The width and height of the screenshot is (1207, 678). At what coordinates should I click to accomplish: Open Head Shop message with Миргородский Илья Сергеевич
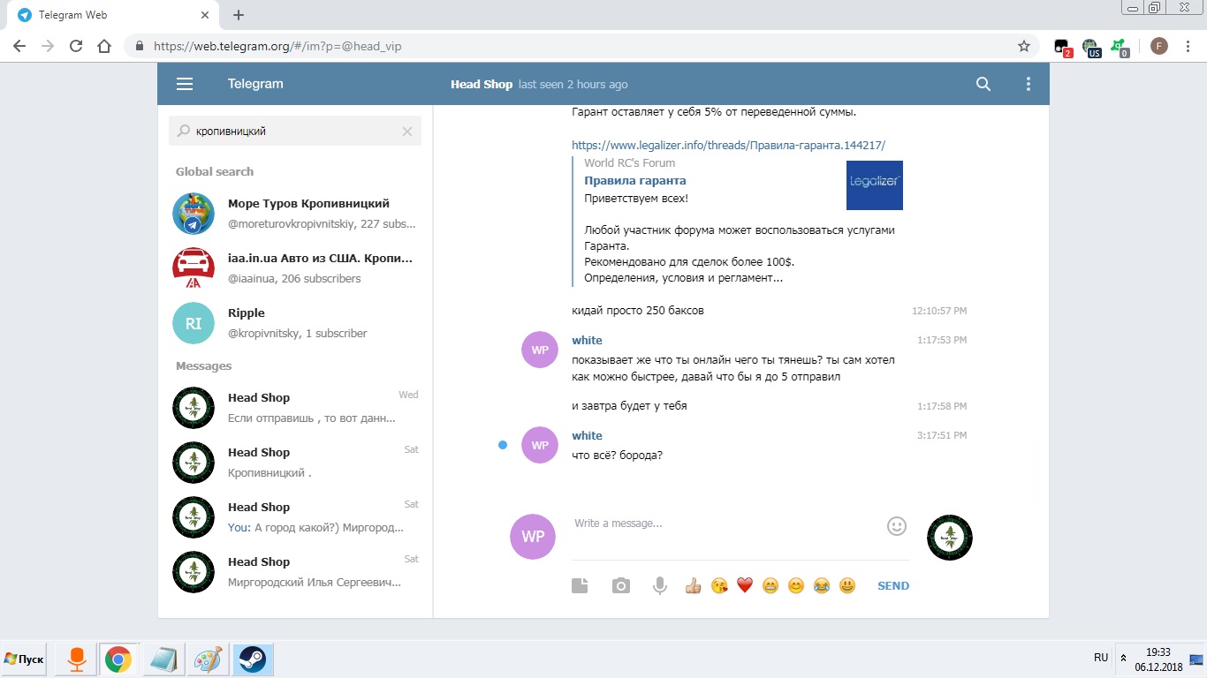coord(295,572)
